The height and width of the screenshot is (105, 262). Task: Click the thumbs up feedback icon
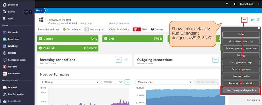click(x=253, y=20)
